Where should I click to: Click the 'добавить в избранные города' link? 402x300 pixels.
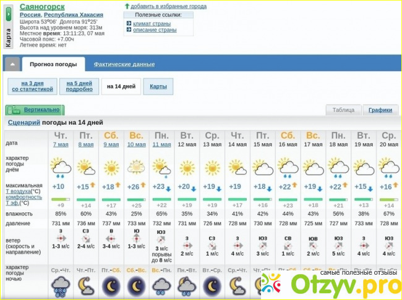(x=168, y=6)
